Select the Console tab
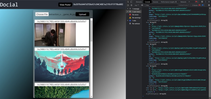This screenshot has height=99, width=211. point(147,2)
